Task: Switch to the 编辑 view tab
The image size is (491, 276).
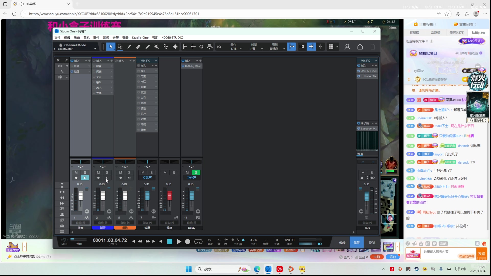Action: 342,243
